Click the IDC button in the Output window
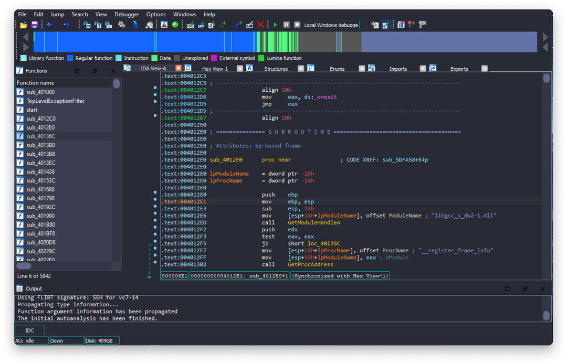The image size is (567, 364). (29, 330)
